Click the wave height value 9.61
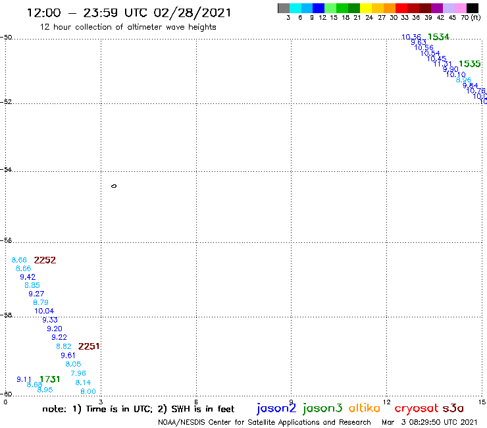 pos(68,356)
